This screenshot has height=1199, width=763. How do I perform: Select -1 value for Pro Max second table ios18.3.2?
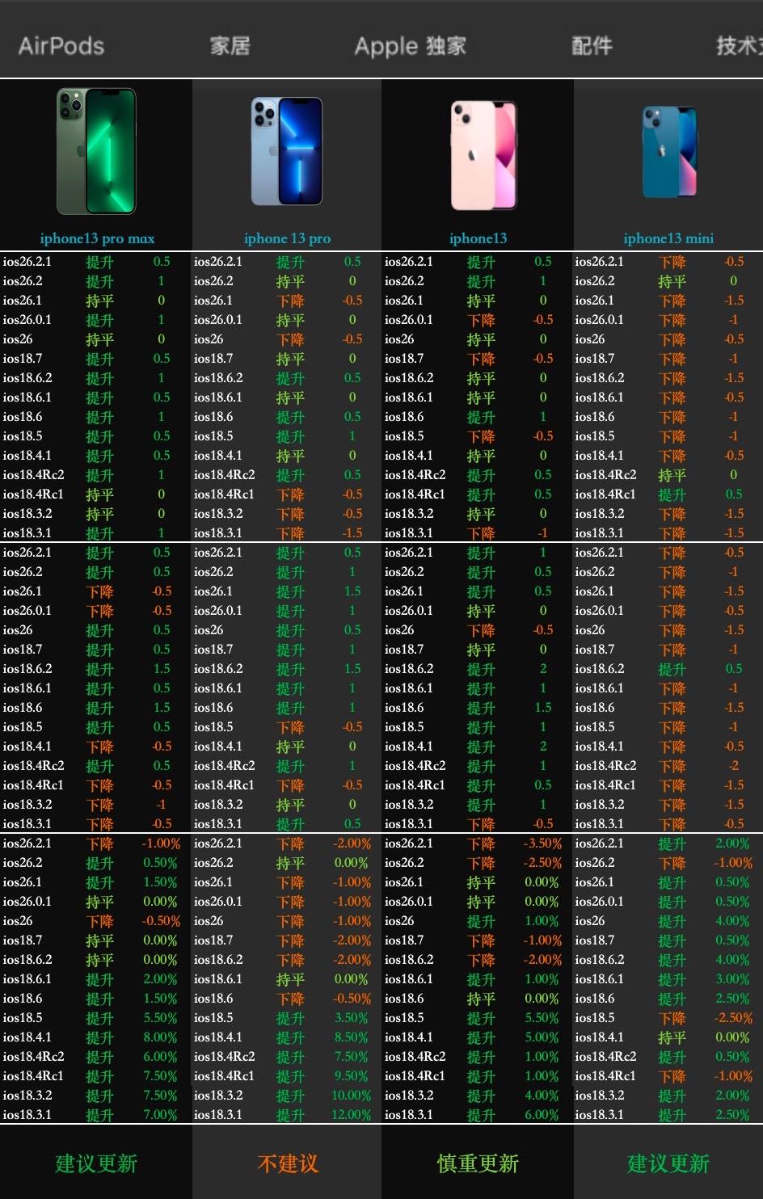tap(161, 805)
